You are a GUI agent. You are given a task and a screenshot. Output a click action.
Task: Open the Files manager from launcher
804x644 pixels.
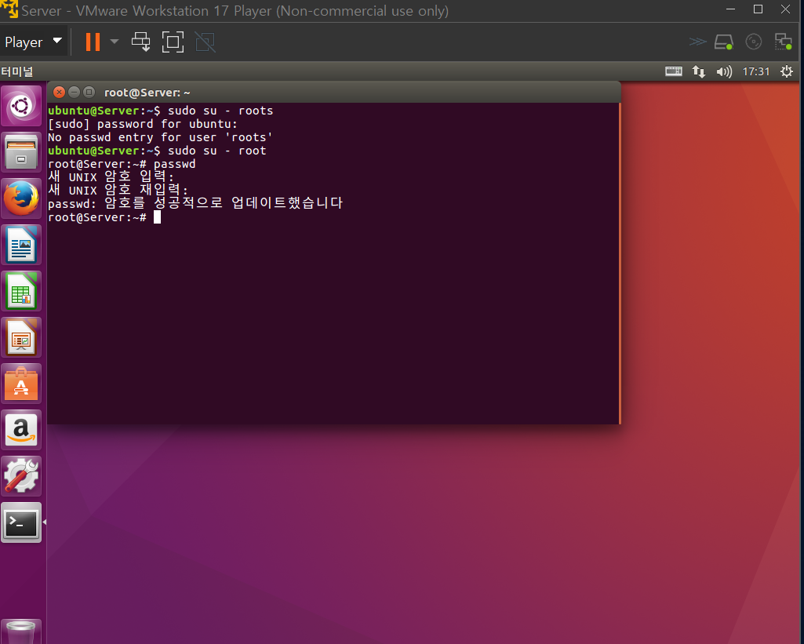pyautogui.click(x=21, y=152)
